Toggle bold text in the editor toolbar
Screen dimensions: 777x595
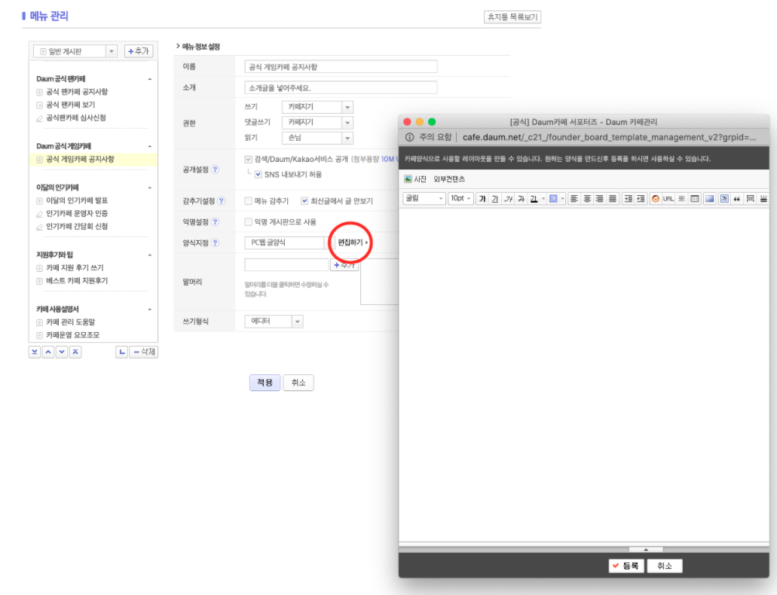(x=482, y=199)
